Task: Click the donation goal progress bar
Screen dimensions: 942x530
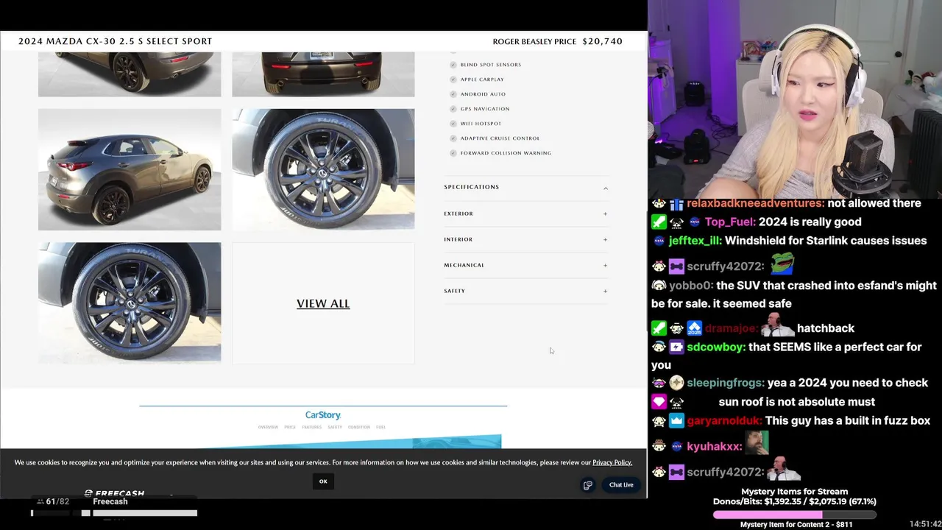Action: click(794, 515)
